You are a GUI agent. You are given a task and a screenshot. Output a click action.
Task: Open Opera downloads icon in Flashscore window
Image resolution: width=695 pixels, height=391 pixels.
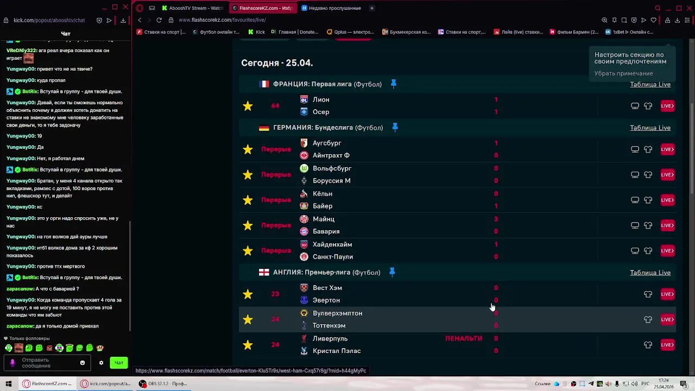tap(677, 20)
